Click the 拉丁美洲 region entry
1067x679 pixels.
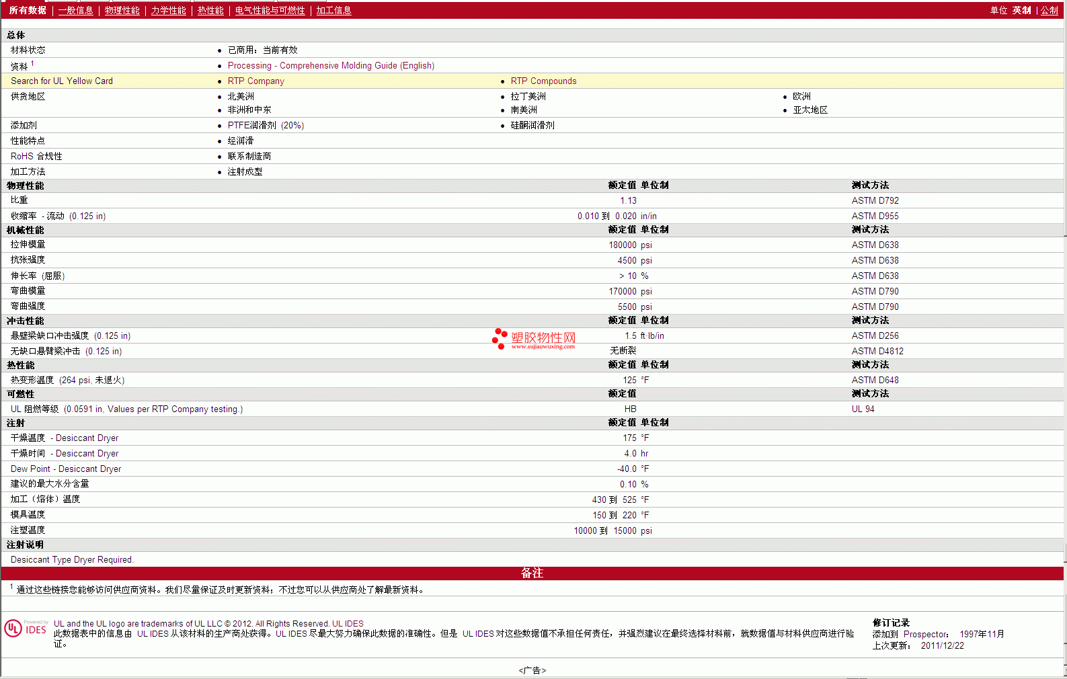click(x=528, y=96)
